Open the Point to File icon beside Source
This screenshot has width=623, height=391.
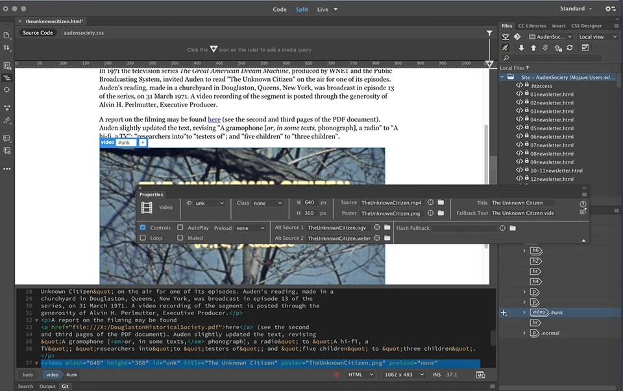pyautogui.click(x=430, y=202)
